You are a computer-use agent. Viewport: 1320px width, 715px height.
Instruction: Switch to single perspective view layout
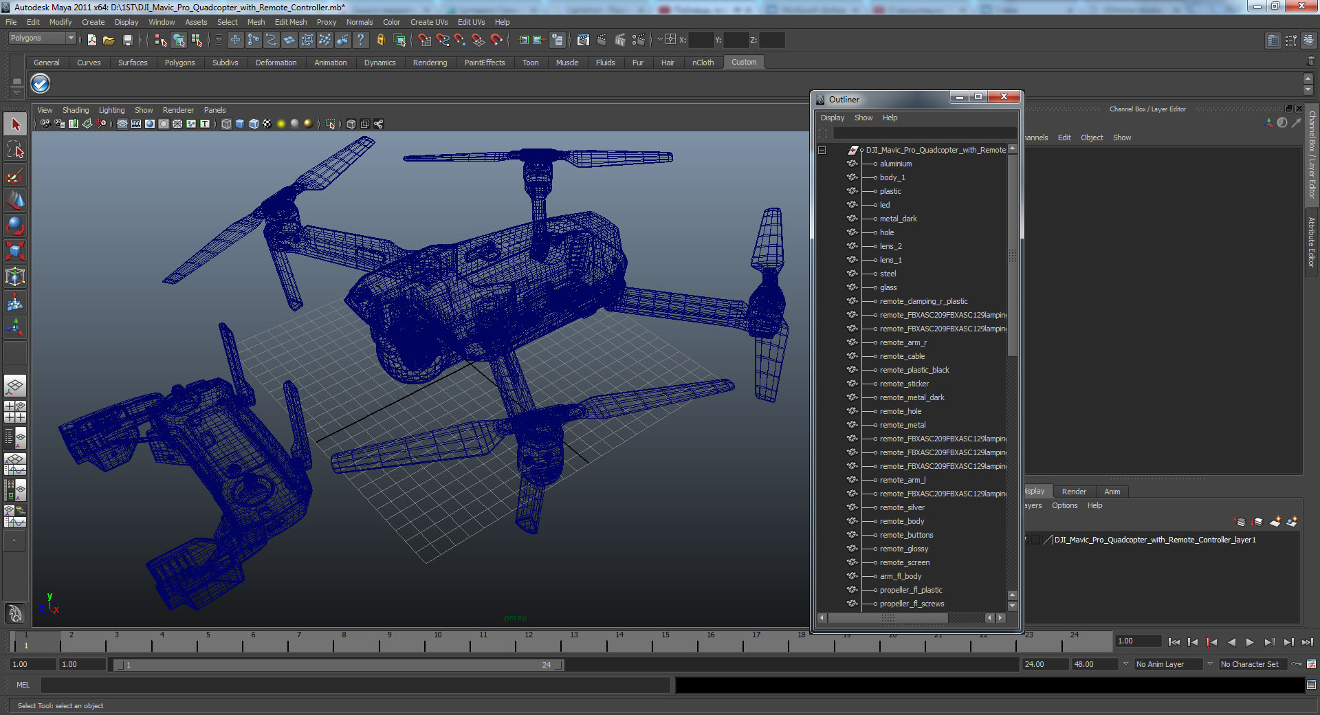click(15, 386)
